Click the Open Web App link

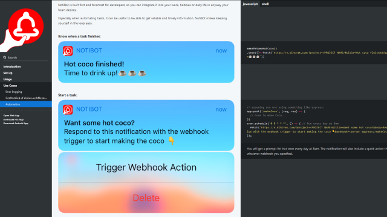[x=11, y=115]
